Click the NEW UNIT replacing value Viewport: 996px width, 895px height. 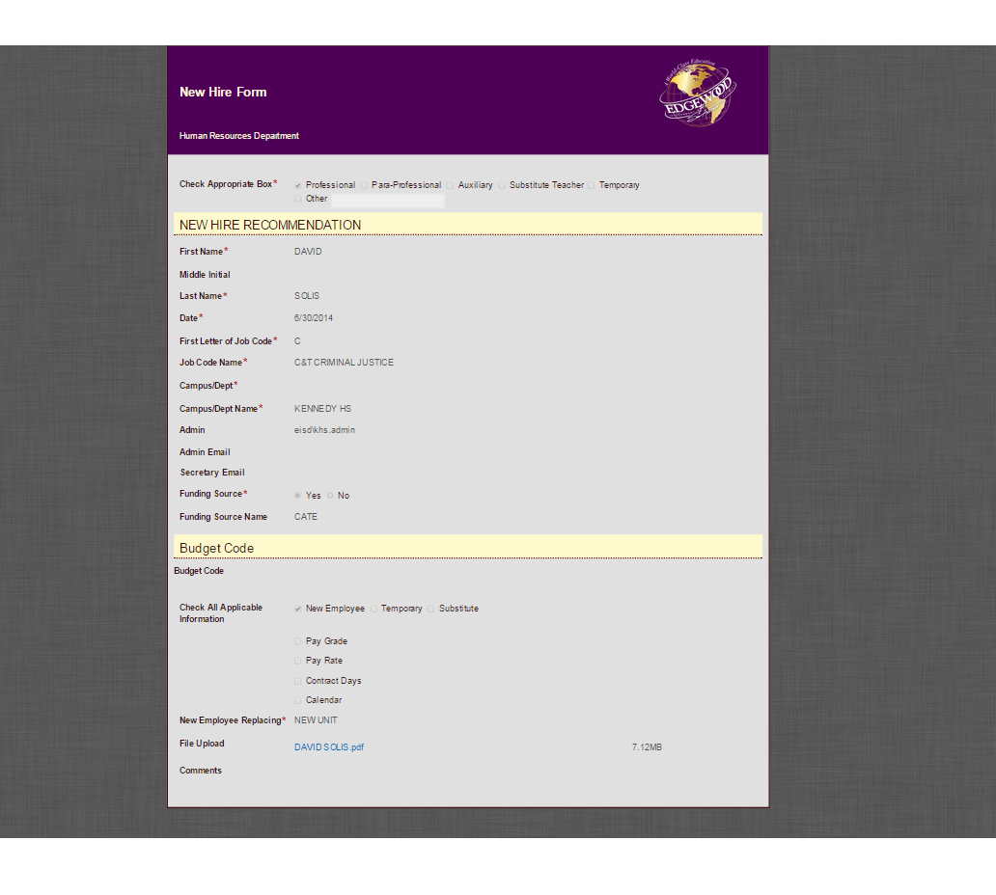(x=316, y=719)
